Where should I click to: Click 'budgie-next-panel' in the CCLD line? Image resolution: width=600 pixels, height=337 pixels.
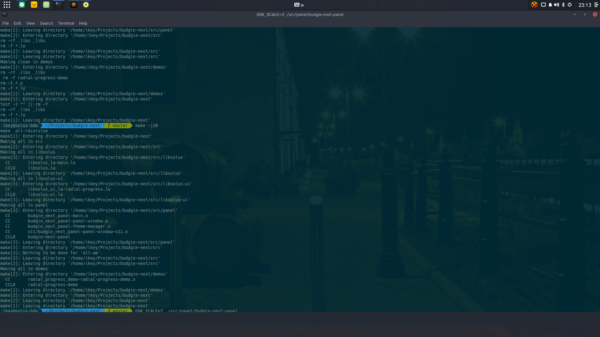tap(49, 237)
